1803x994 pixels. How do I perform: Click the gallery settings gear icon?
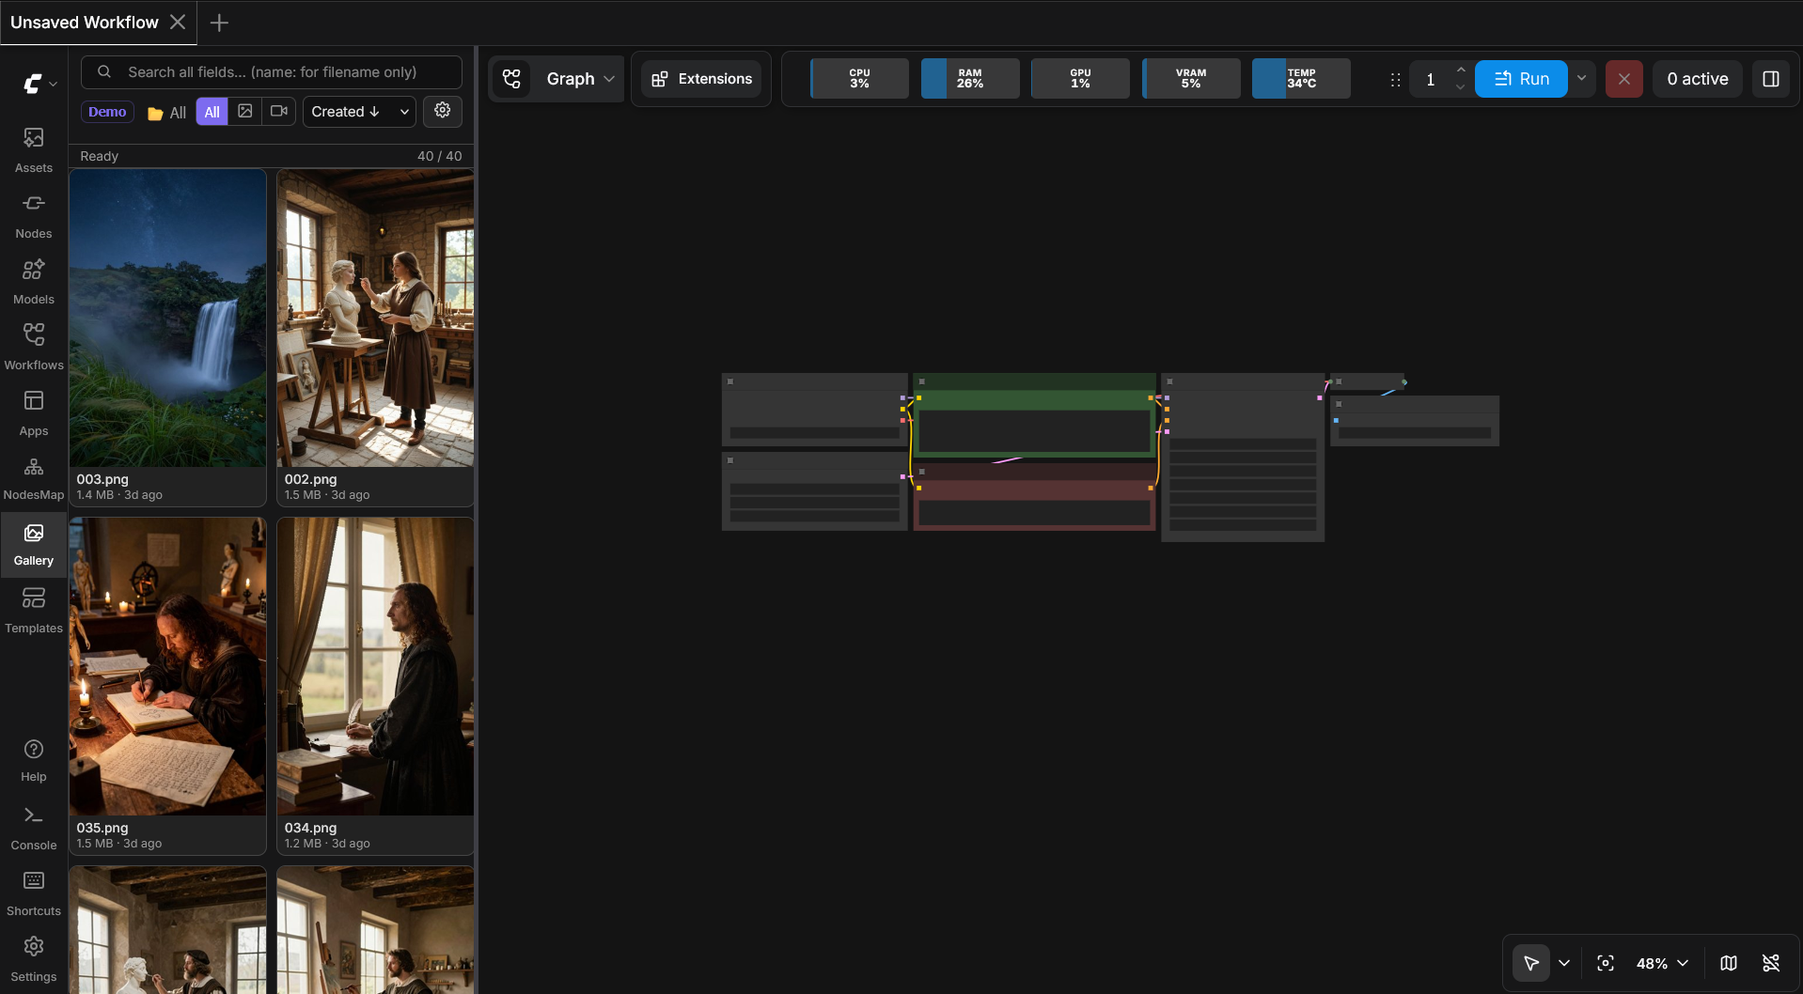point(443,111)
